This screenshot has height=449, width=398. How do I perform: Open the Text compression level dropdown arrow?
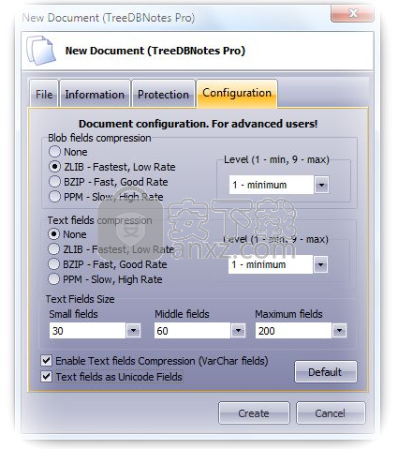tap(320, 264)
